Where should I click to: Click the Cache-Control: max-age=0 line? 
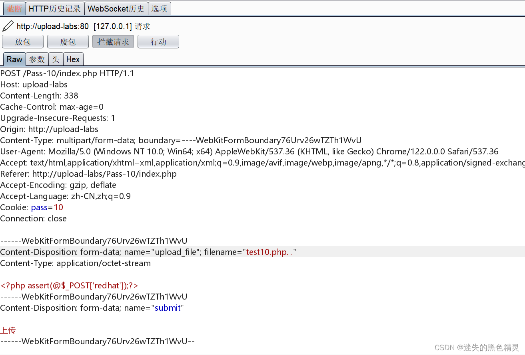tap(52, 107)
